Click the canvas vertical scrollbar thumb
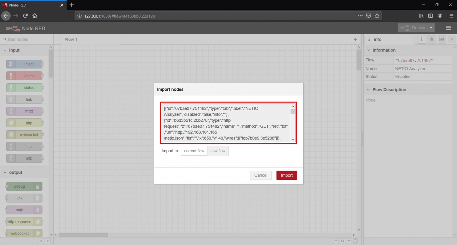The image size is (457, 245). click(x=359, y=60)
